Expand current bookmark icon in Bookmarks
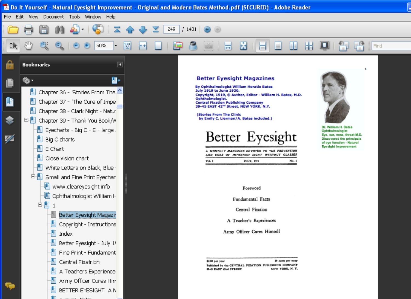Viewport: 411px width, 299px height. coord(116,80)
